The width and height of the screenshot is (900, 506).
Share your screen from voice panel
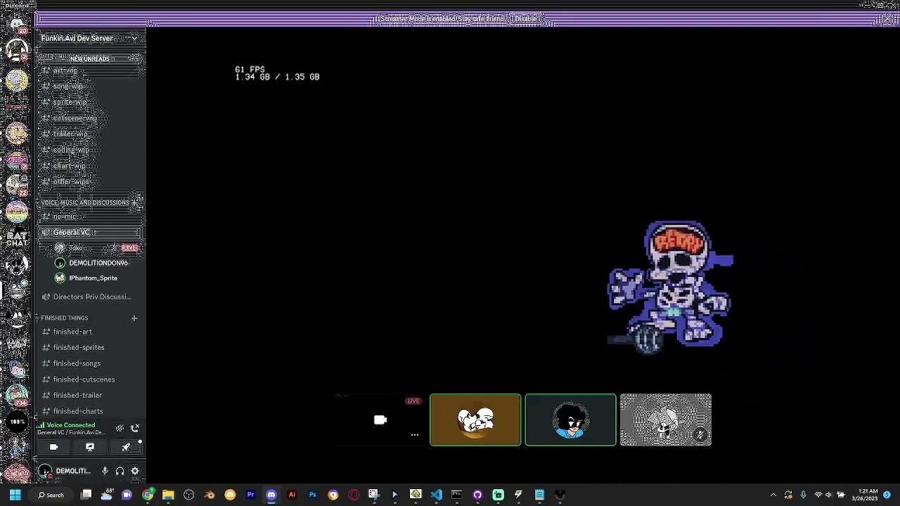90,447
